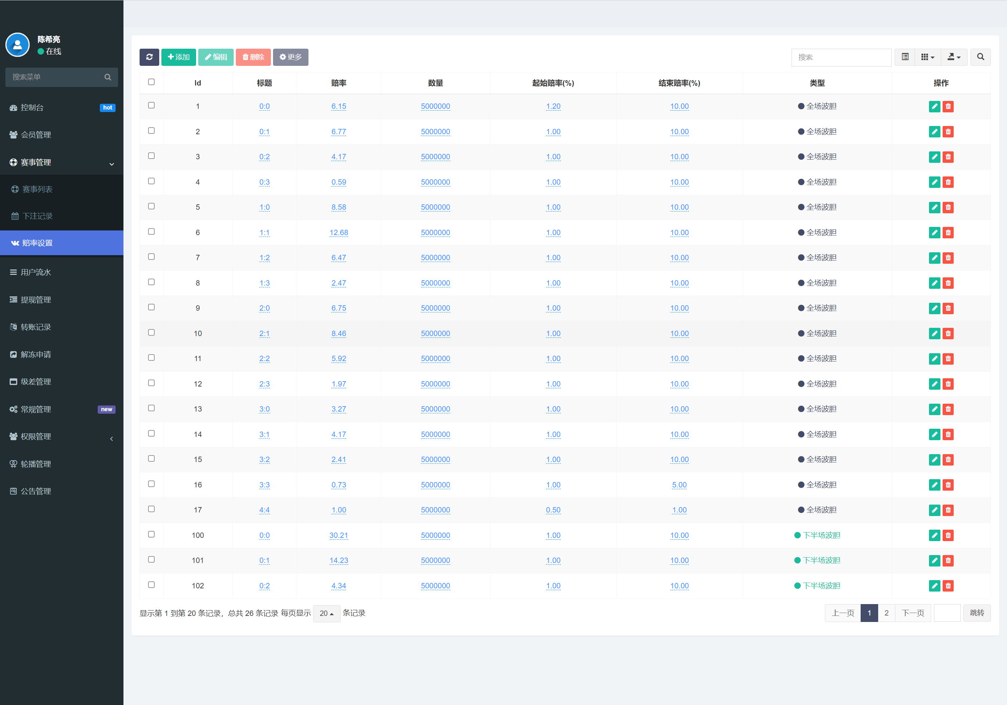Click the green edit icon for row Id 6
1007x705 pixels.
pyautogui.click(x=934, y=233)
